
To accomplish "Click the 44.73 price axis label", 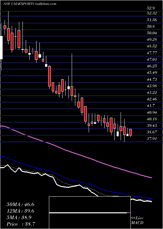I will pos(152,79).
